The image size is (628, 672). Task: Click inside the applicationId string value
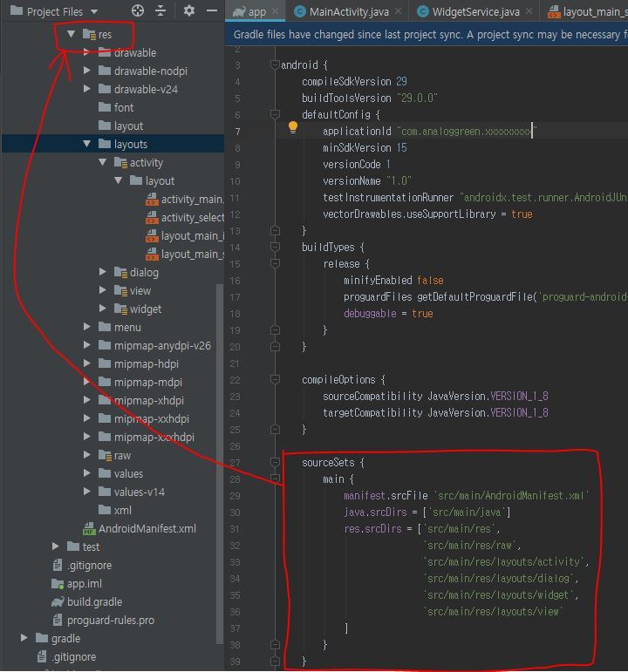pos(467,131)
